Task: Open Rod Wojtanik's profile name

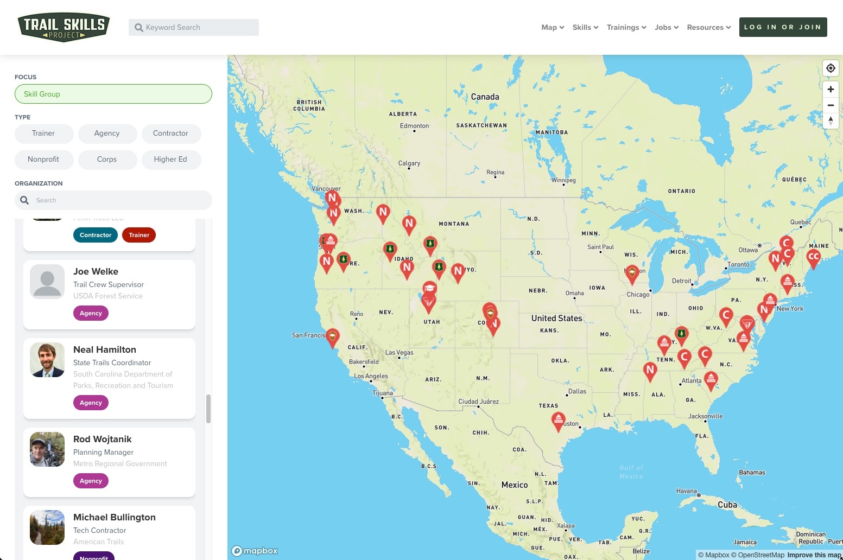Action: coord(103,439)
